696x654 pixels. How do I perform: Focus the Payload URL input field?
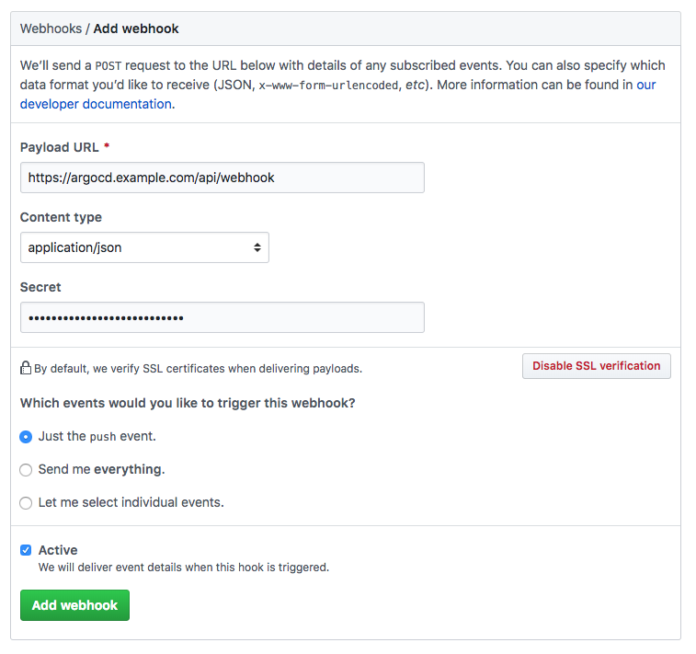tap(222, 178)
